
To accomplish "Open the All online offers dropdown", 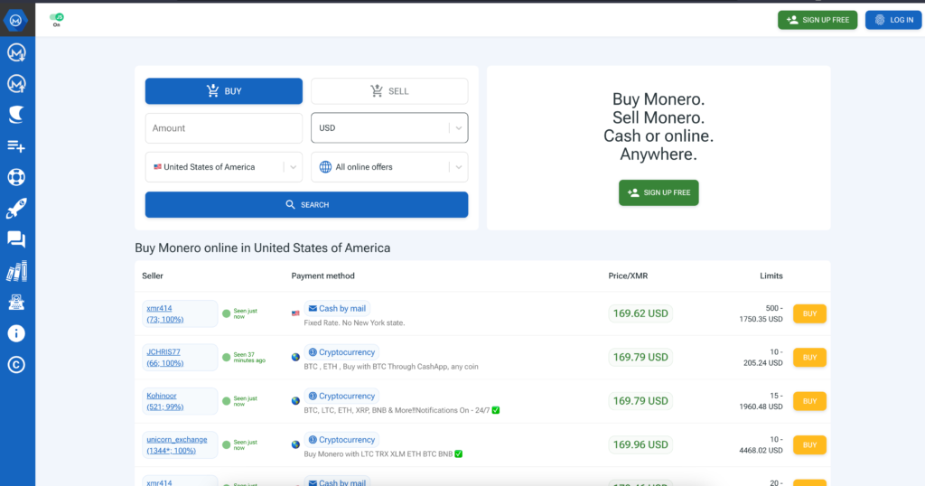I will [389, 167].
